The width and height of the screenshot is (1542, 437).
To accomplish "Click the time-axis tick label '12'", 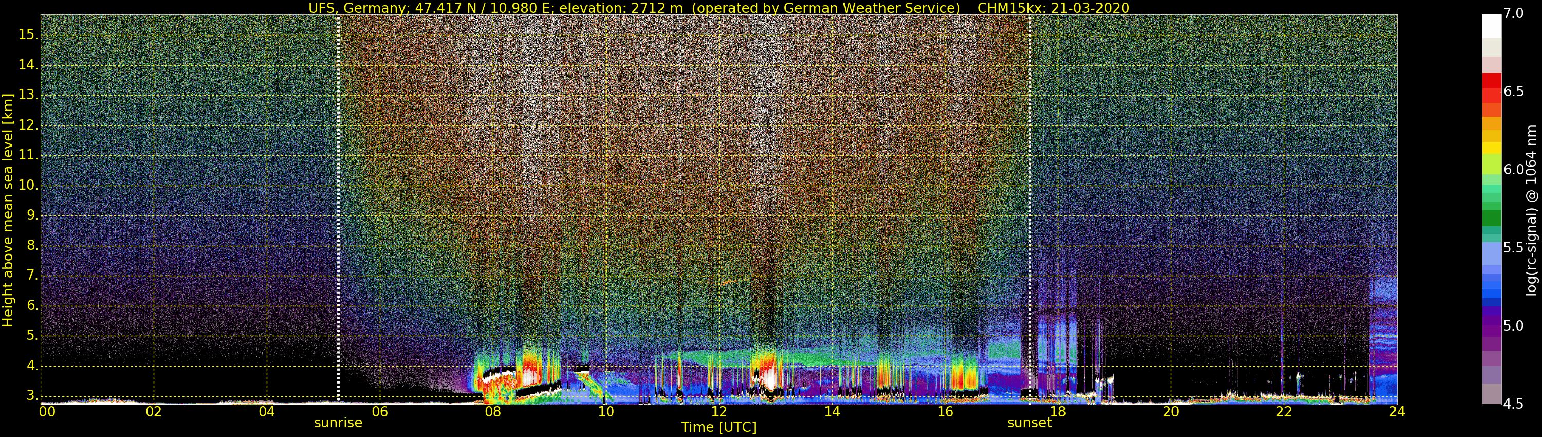I will tap(719, 412).
